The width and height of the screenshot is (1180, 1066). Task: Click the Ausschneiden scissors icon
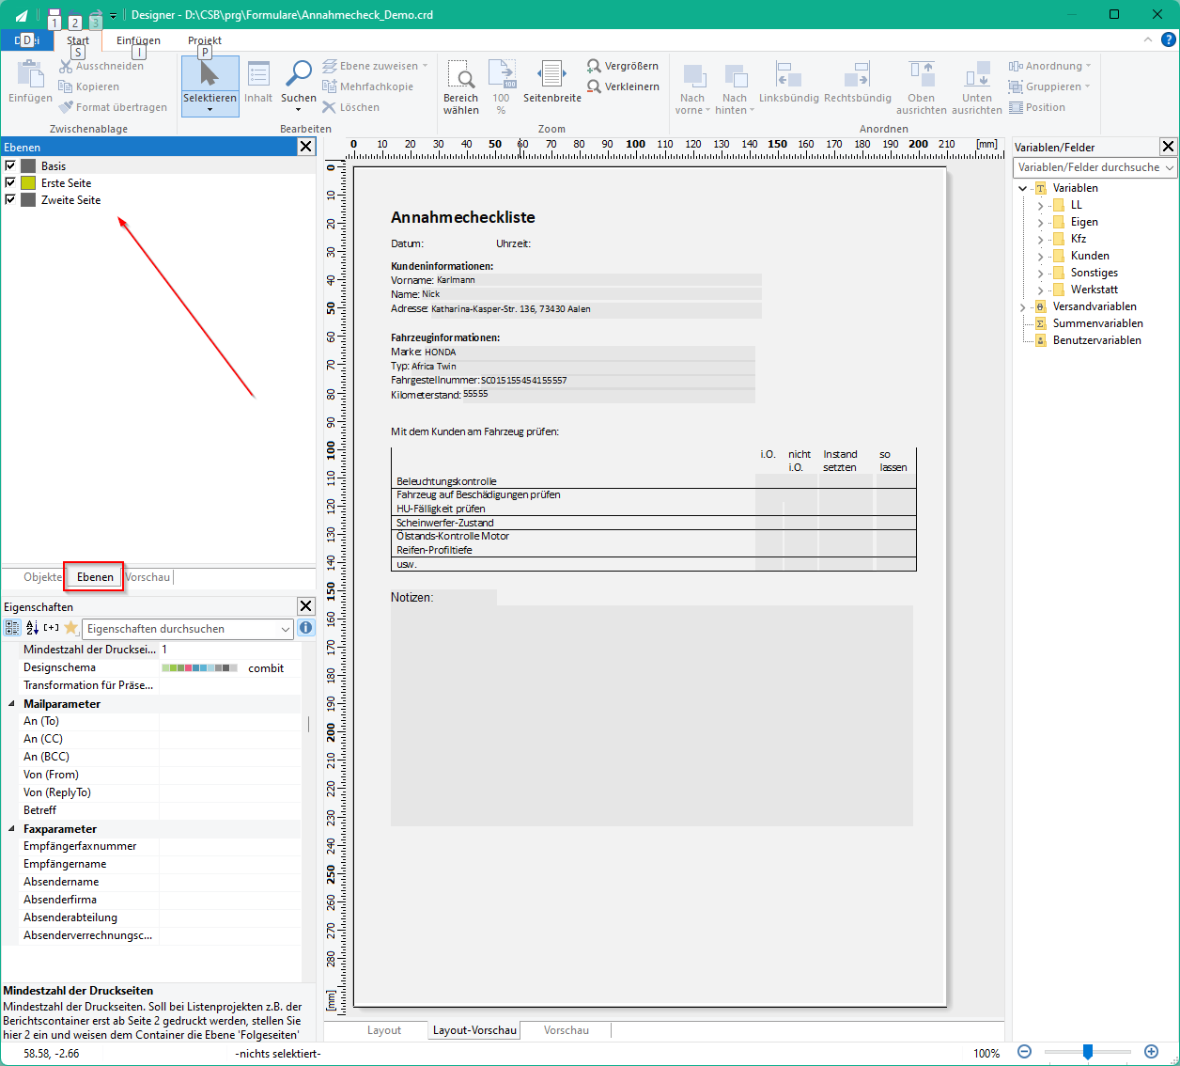66,66
